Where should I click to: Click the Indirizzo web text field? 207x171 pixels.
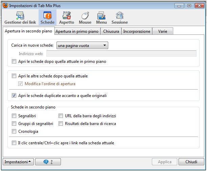coord(121,53)
